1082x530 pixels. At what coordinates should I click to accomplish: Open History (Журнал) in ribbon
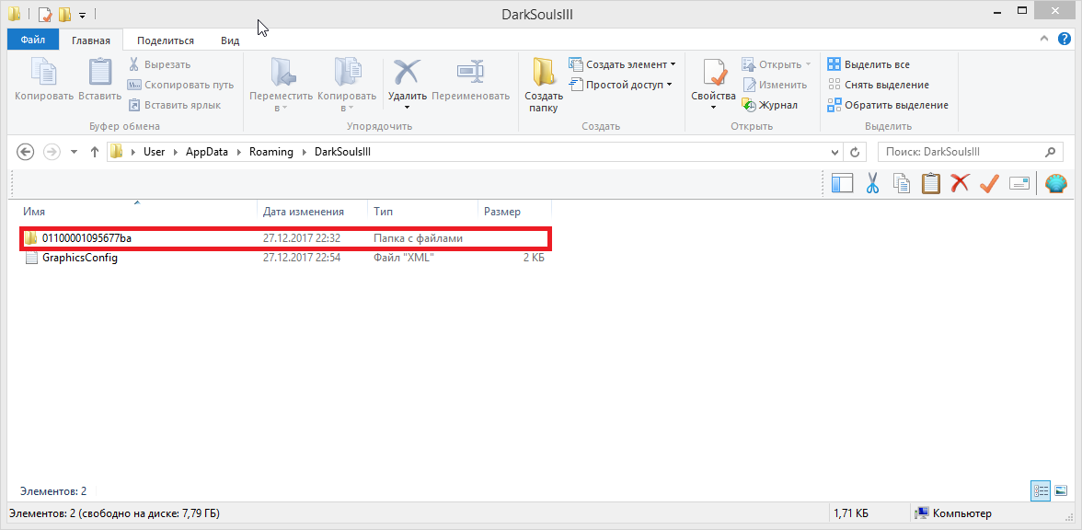click(769, 105)
